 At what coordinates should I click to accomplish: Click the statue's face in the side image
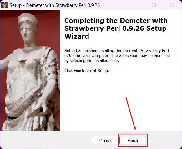(x=26, y=33)
